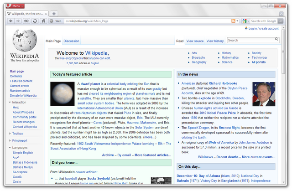Open the Opera Menu button

pyautogui.click(x=15, y=6)
